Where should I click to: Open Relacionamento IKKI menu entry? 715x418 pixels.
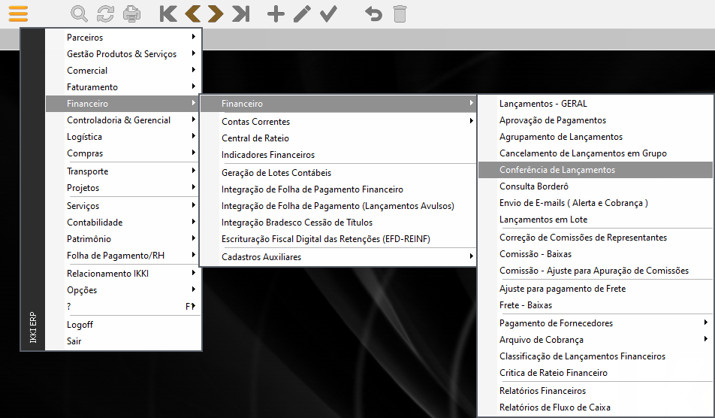click(x=123, y=274)
